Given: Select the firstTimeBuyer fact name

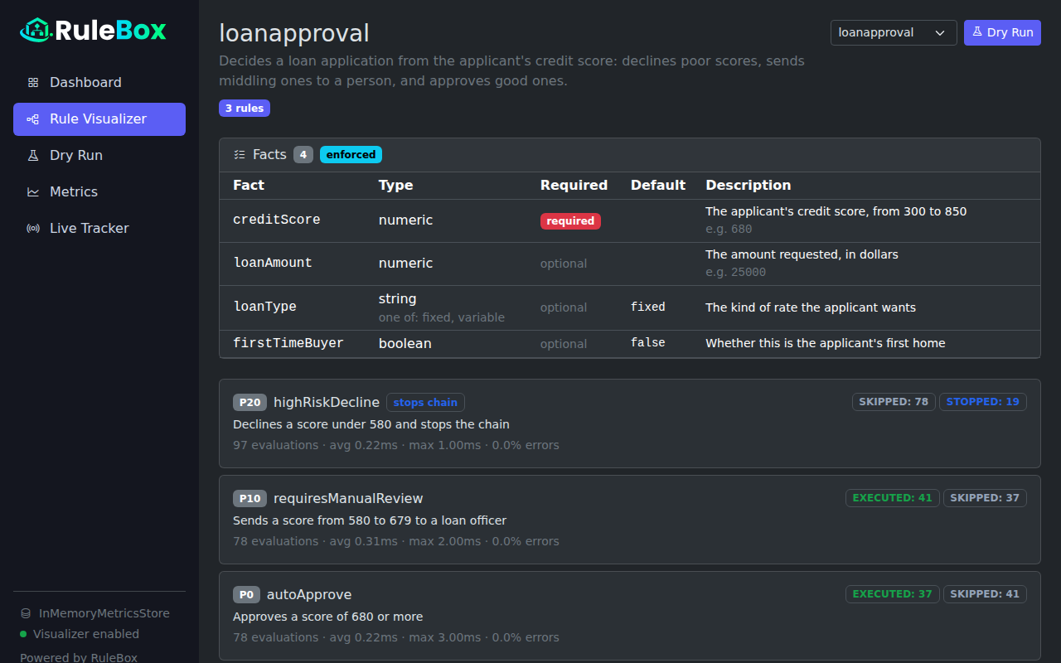Looking at the screenshot, I should (x=288, y=343).
